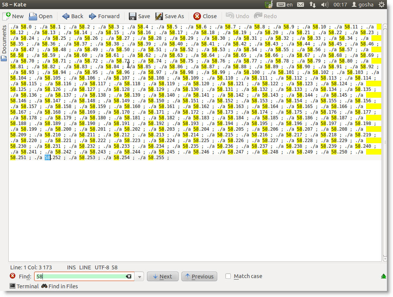The width and height of the screenshot is (393, 297).
Task: Click the document name 58 in status bar
Action: coord(114,267)
